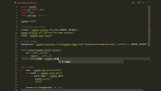Click 'super().__init__()' on line 18
Screen dimensions: 161x91
pyautogui.click(x=41, y=56)
